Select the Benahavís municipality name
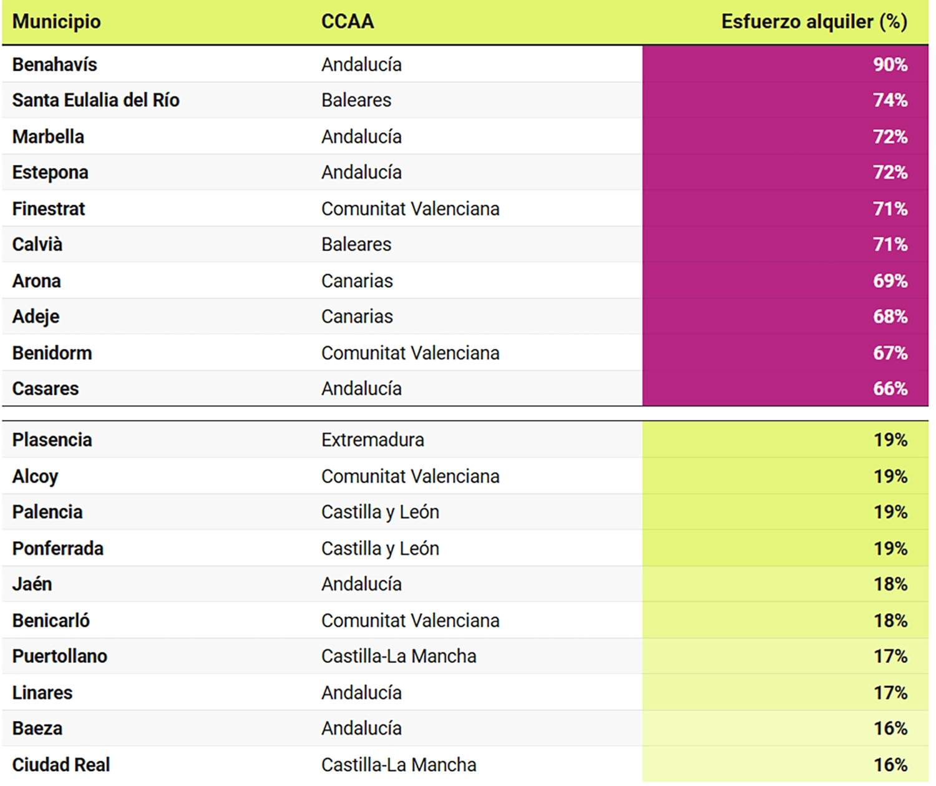This screenshot has height=786, width=936. click(55, 64)
